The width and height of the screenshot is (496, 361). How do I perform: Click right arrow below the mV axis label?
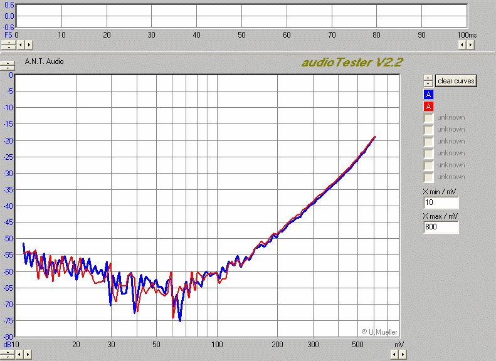pos(403,355)
